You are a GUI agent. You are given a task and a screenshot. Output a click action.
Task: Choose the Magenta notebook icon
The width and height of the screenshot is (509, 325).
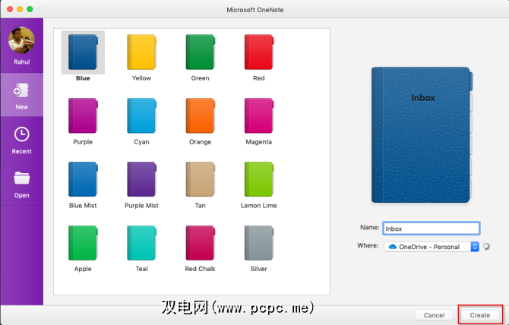259,115
